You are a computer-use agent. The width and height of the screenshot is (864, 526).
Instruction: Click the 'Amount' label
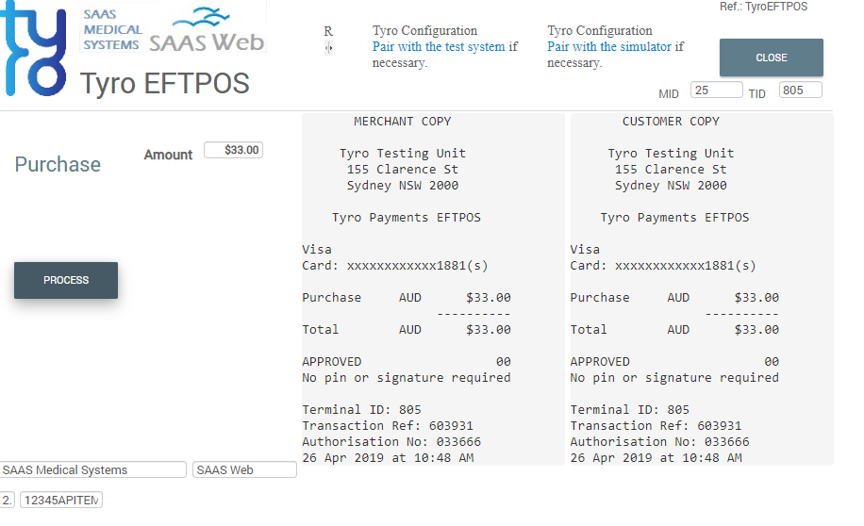coord(168,155)
